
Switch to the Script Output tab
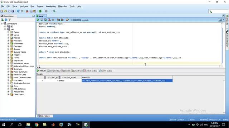54,71
